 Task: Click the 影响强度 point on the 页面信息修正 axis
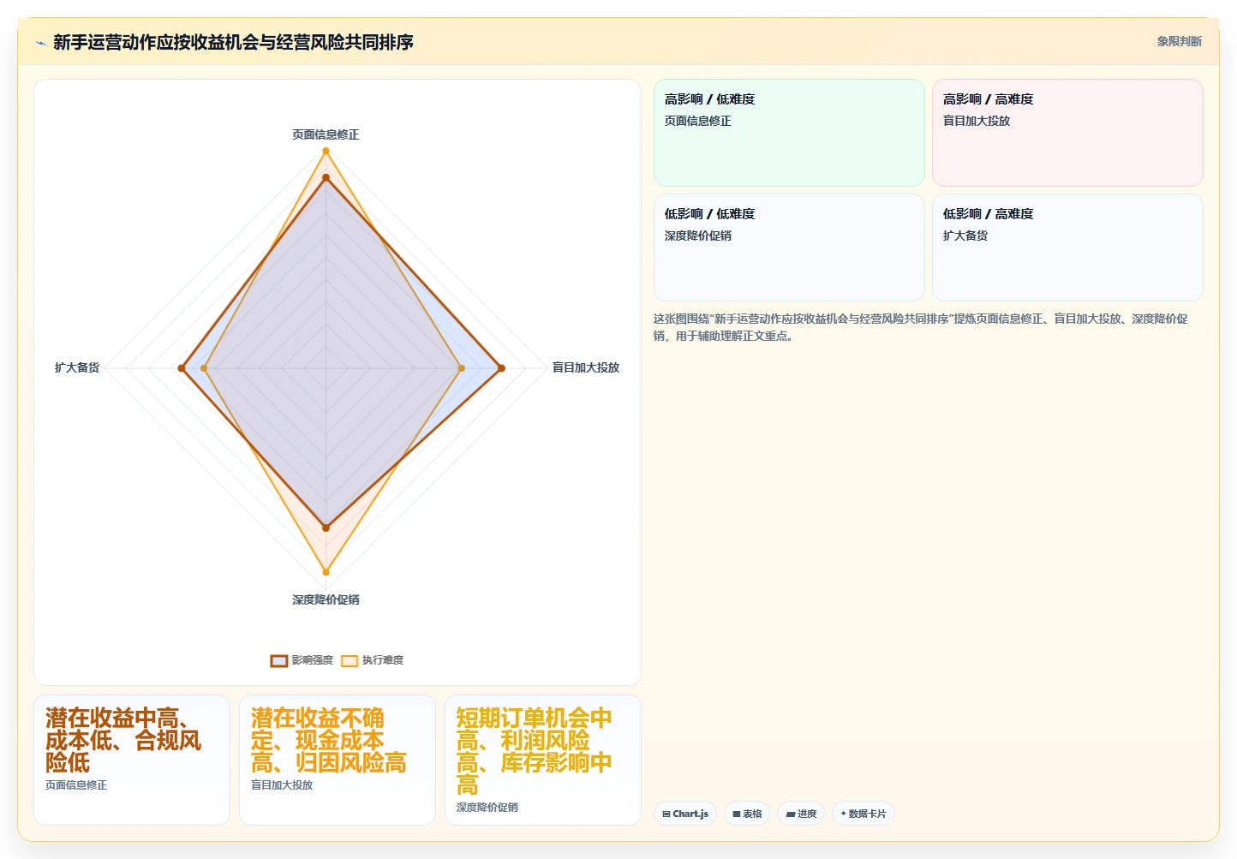pyautogui.click(x=326, y=178)
